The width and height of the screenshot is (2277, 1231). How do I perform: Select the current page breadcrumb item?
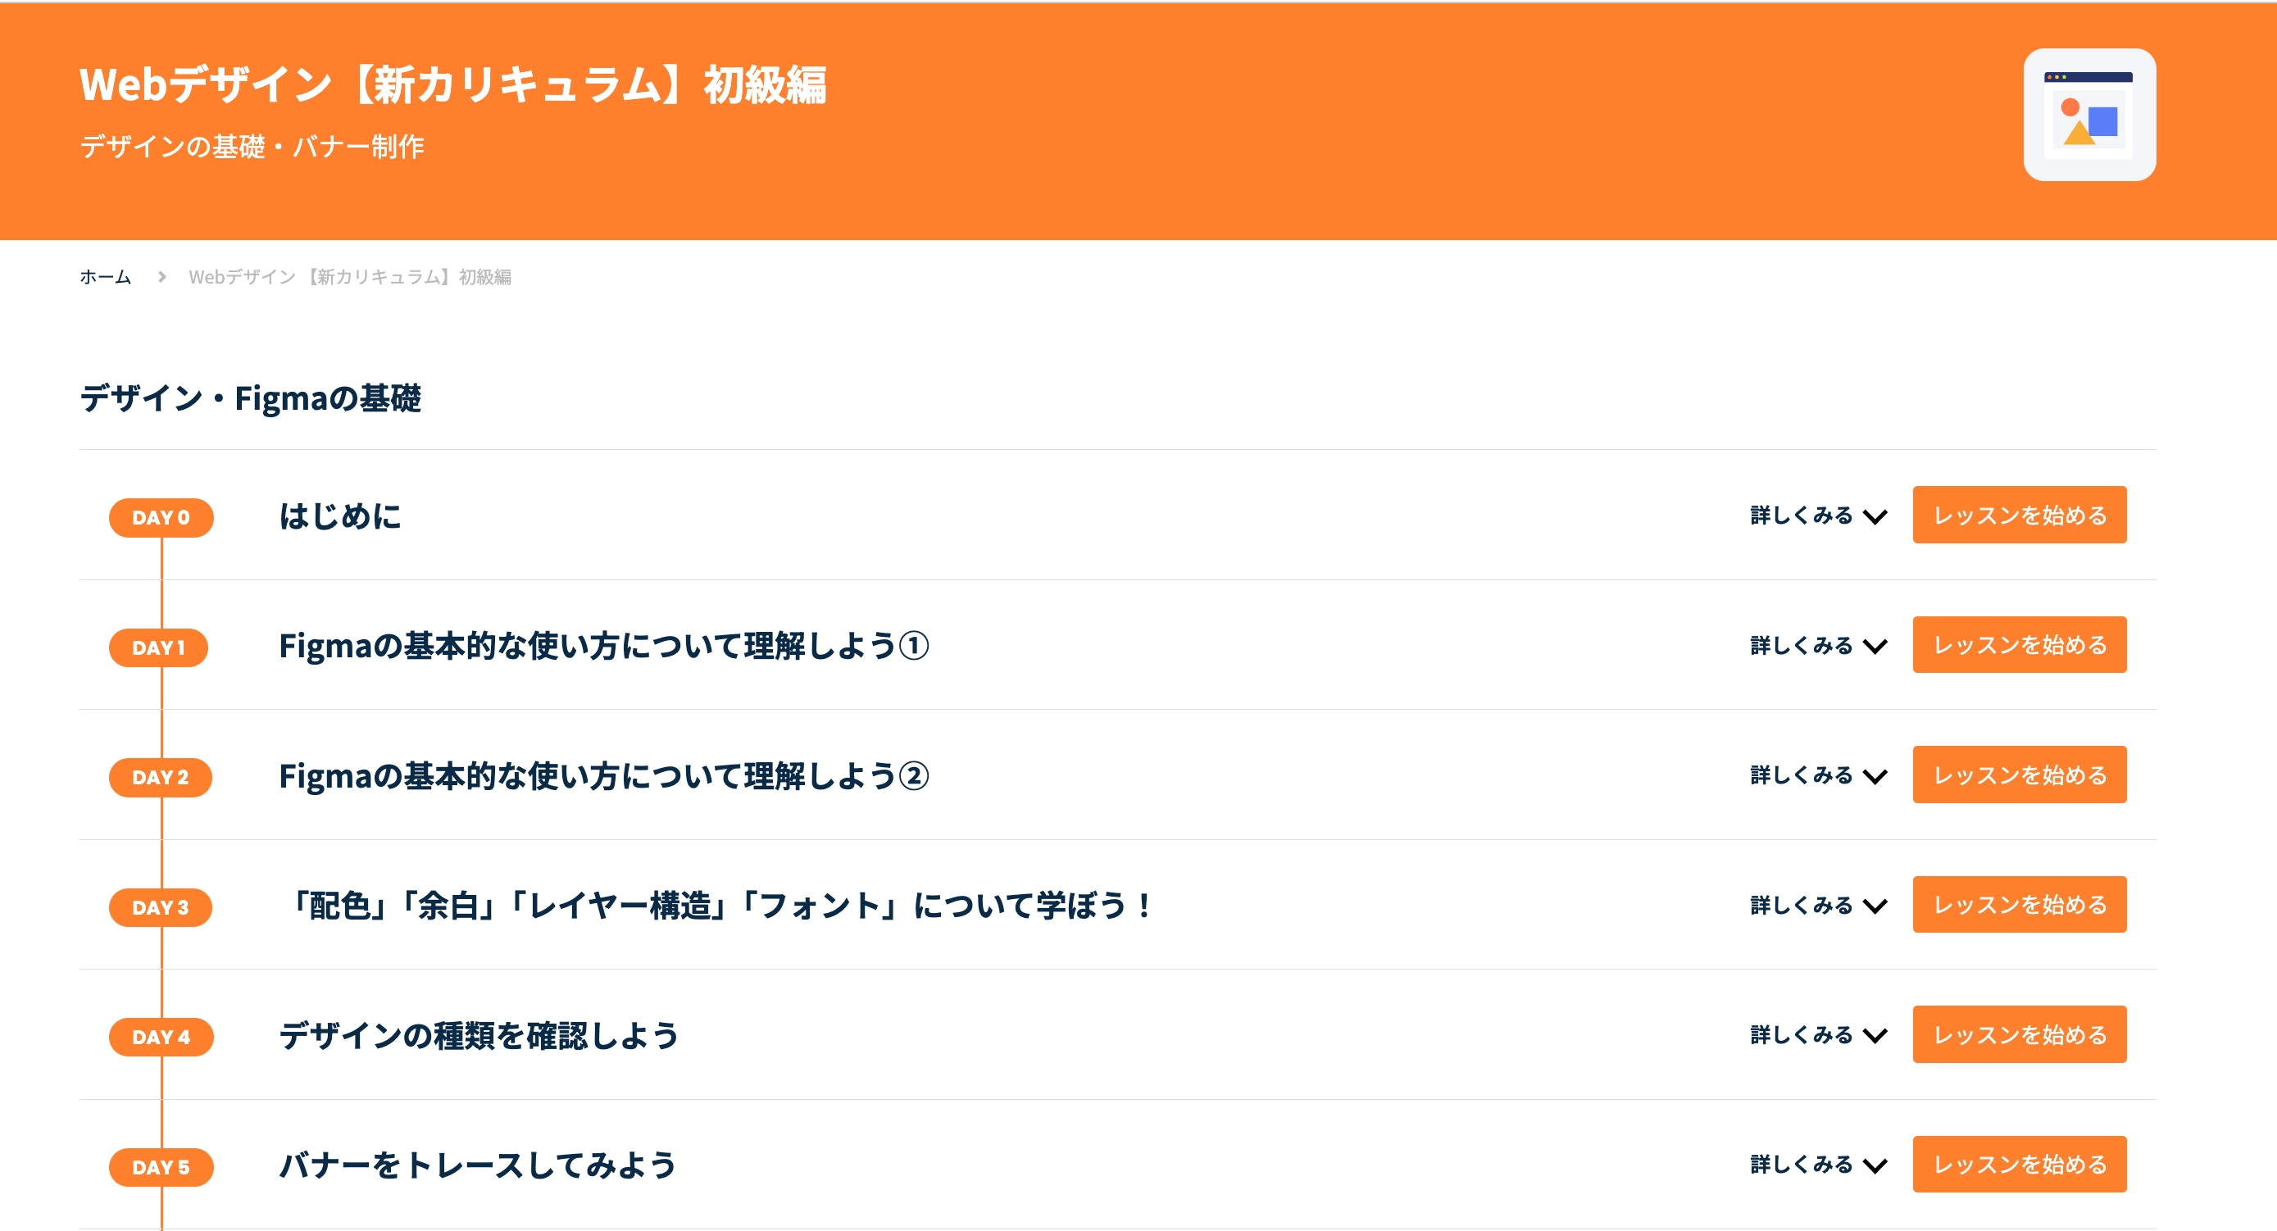pyautogui.click(x=350, y=276)
